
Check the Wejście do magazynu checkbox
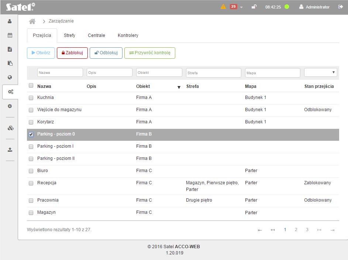pos(31,110)
